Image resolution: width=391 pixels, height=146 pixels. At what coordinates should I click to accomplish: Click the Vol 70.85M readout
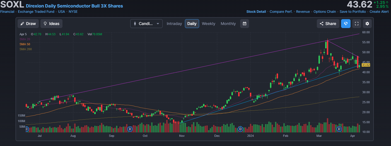pyautogui.click(x=95, y=34)
